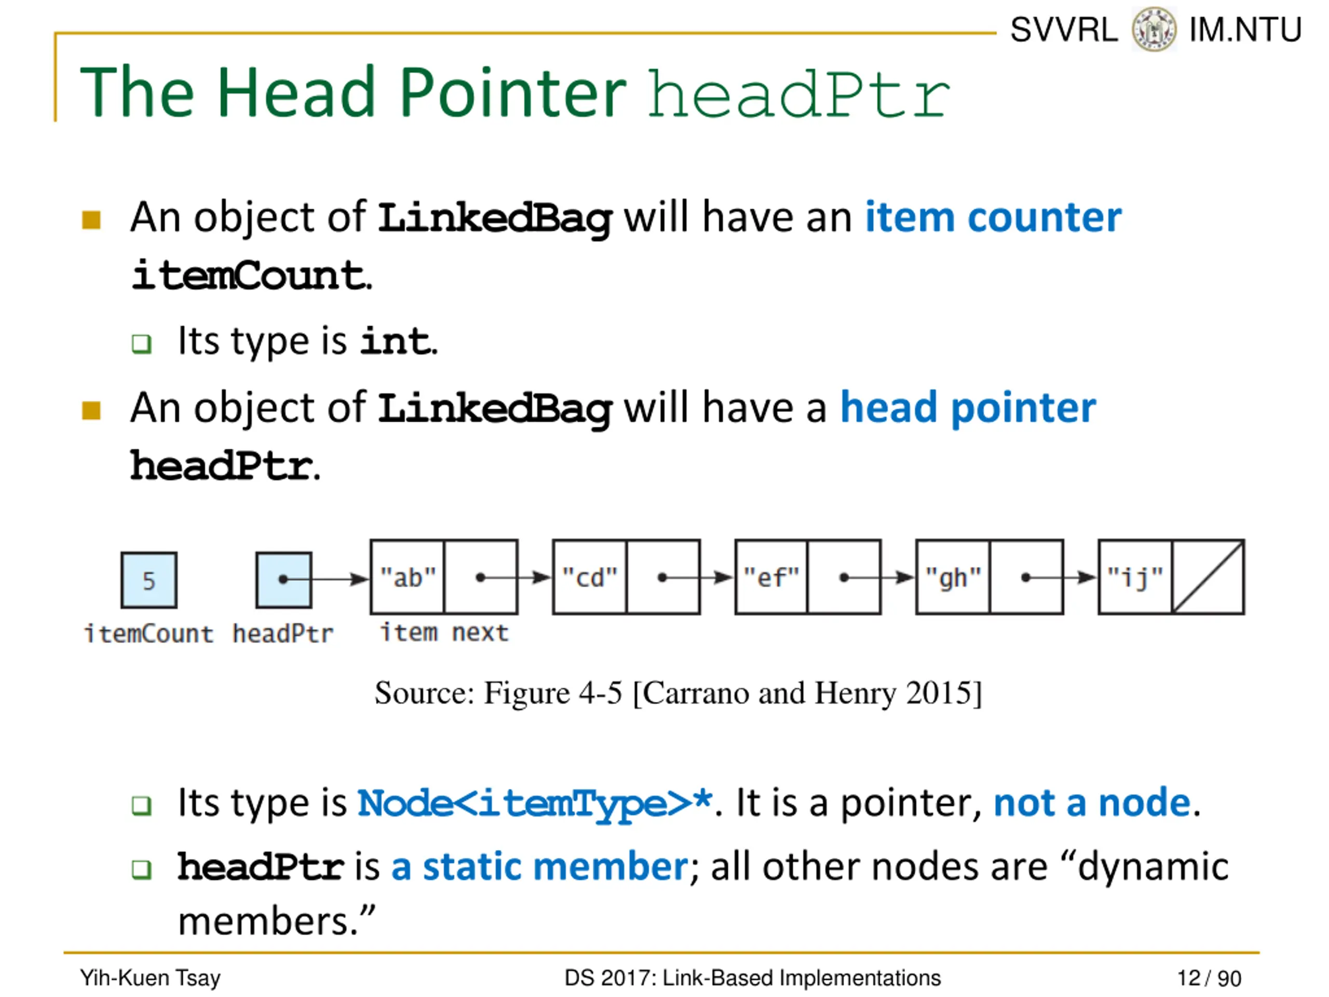The height and width of the screenshot is (997, 1329).
Task: Click the footer "DS 2017: Link-Based Implementations"
Action: point(752,978)
